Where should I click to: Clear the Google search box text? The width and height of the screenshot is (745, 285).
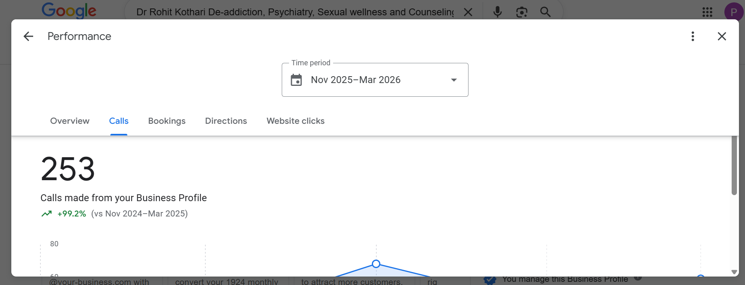468,12
